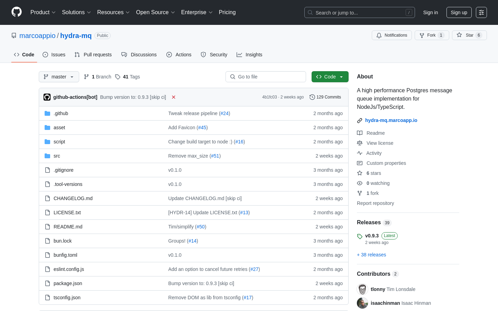
Task: Click the failed status X icon on latest commit
Action: (174, 97)
